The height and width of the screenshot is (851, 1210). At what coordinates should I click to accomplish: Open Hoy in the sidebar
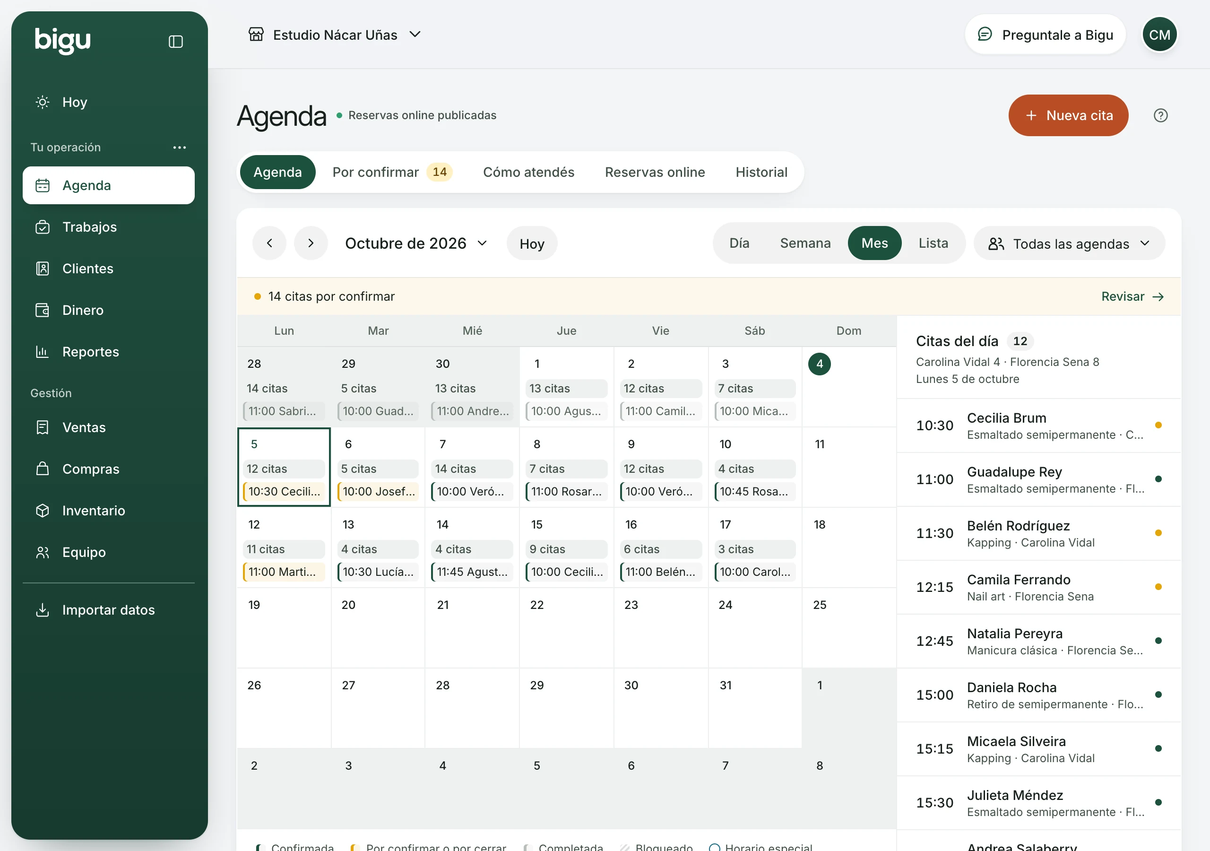[x=108, y=102]
